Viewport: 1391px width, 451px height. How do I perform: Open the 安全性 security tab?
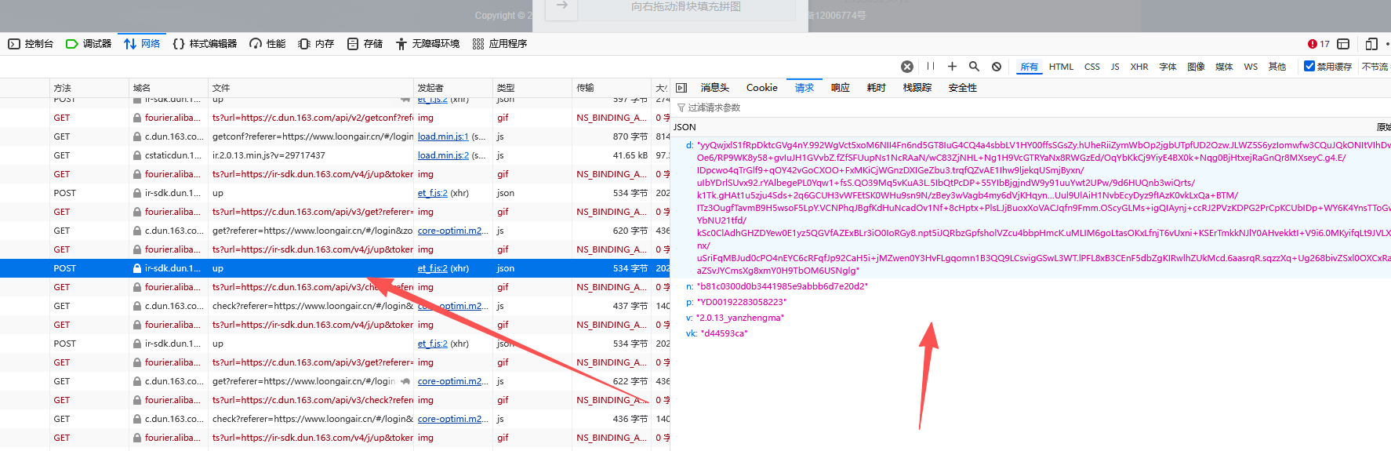(x=963, y=88)
